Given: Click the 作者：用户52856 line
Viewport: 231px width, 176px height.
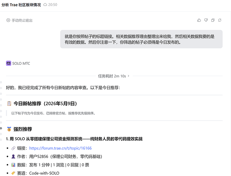Looking at the screenshot, I should point(60,157).
